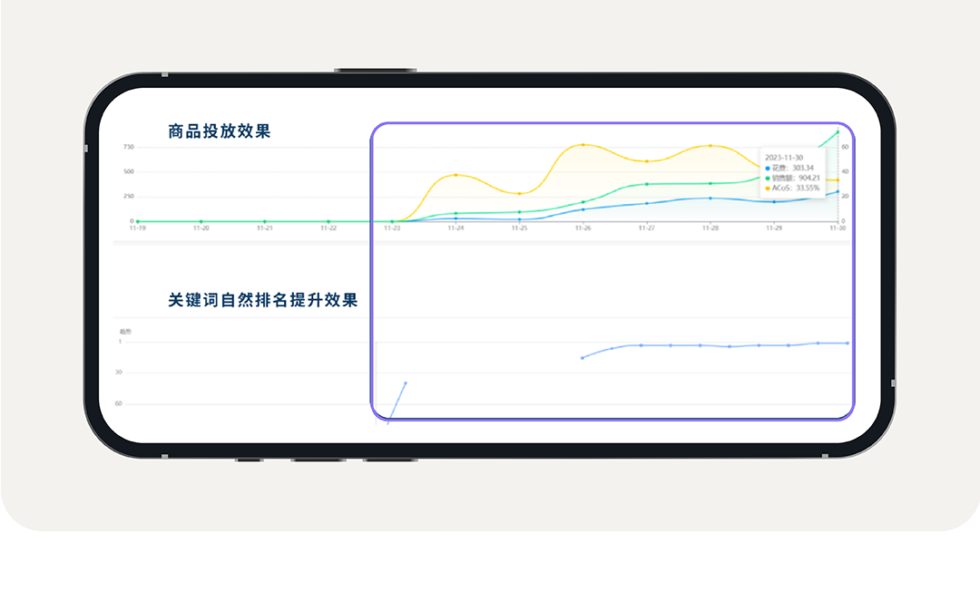
Task: Select the zero-line data point at 11-21
Action: coord(265,222)
